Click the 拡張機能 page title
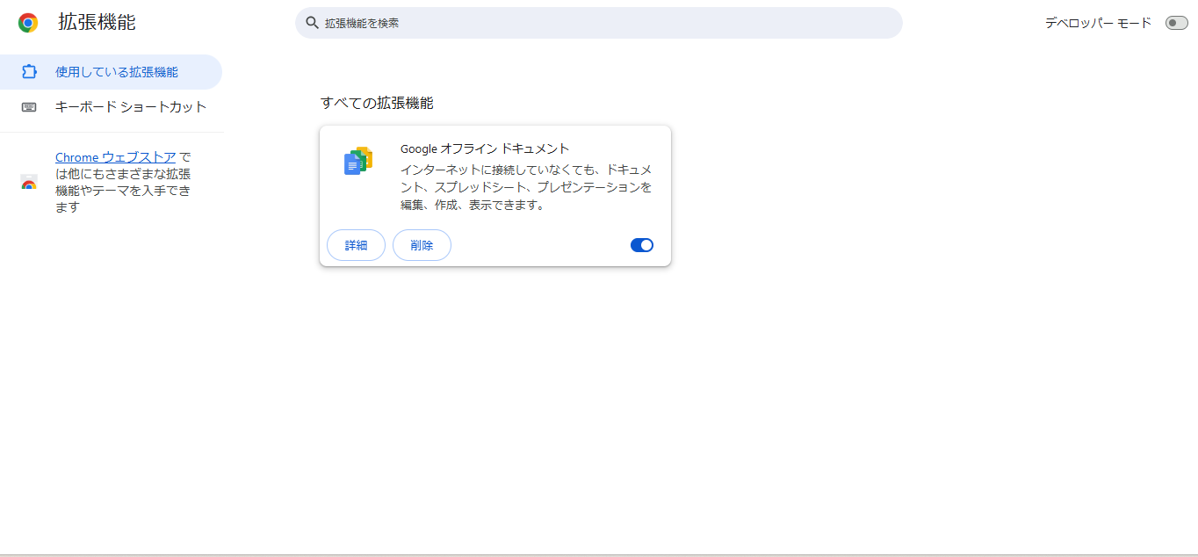This screenshot has height=557, width=1198. pyautogui.click(x=97, y=23)
